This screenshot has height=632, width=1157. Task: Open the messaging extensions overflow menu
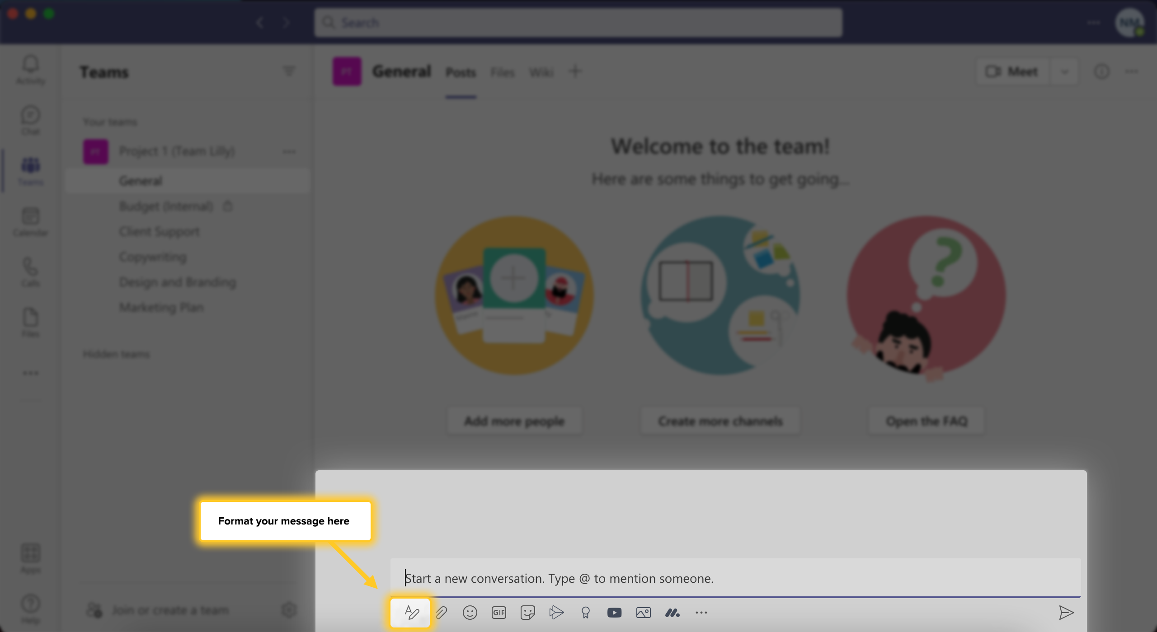(702, 613)
